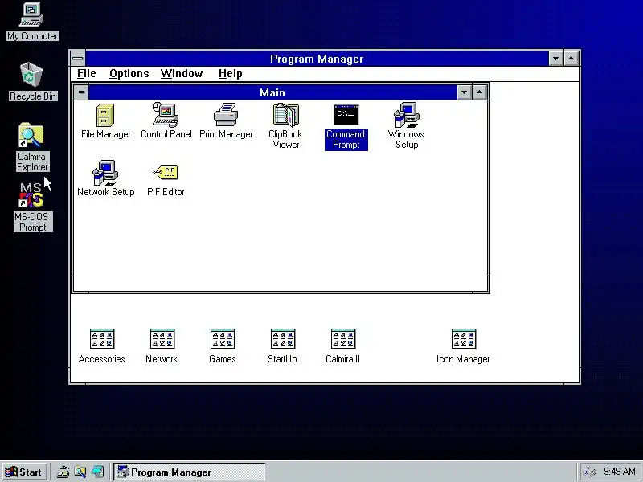The height and width of the screenshot is (482, 643).
Task: Click the system tray icon beside the clock
Action: click(x=589, y=472)
